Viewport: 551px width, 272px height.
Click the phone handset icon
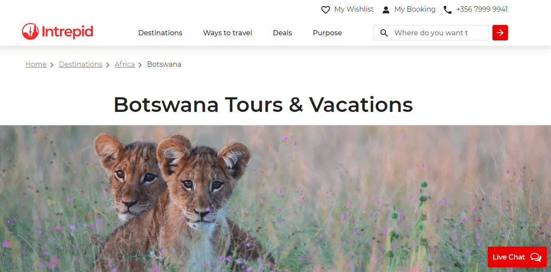point(448,9)
